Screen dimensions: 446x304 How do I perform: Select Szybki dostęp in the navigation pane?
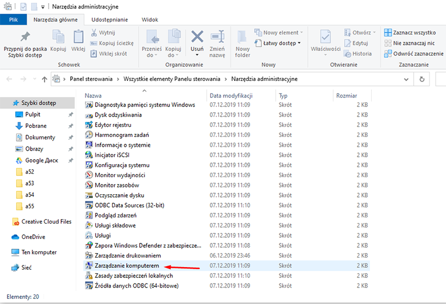(37, 102)
